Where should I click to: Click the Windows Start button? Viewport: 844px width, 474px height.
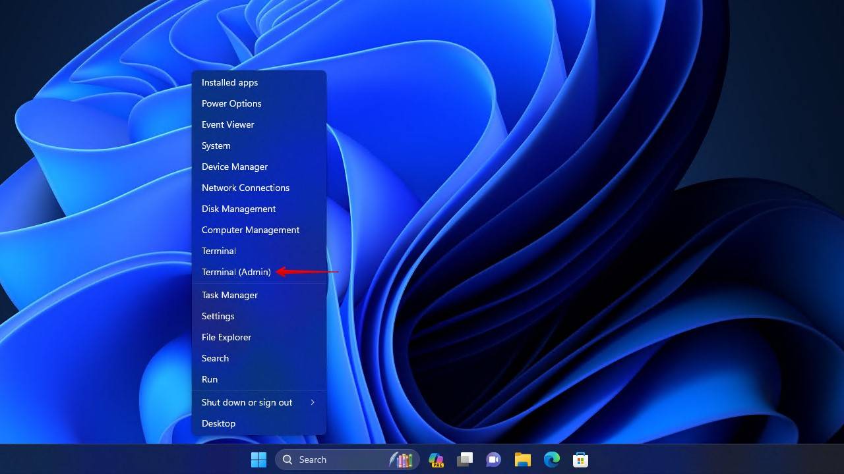pyautogui.click(x=258, y=460)
